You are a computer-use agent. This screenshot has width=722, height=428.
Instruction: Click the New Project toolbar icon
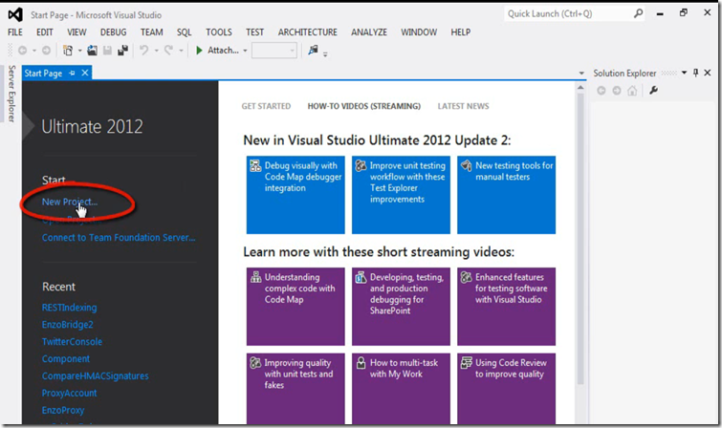pyautogui.click(x=68, y=51)
